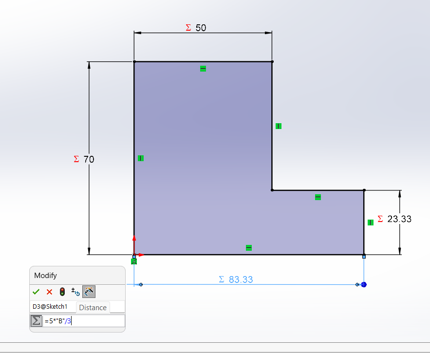Select the 70 vertical dimension
Screen dimensions: 430x353
click(89, 159)
